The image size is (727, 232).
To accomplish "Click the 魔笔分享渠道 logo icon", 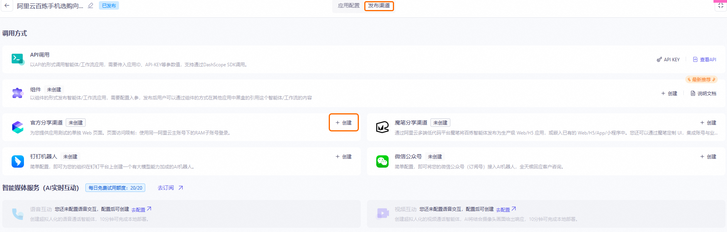I will pos(382,127).
